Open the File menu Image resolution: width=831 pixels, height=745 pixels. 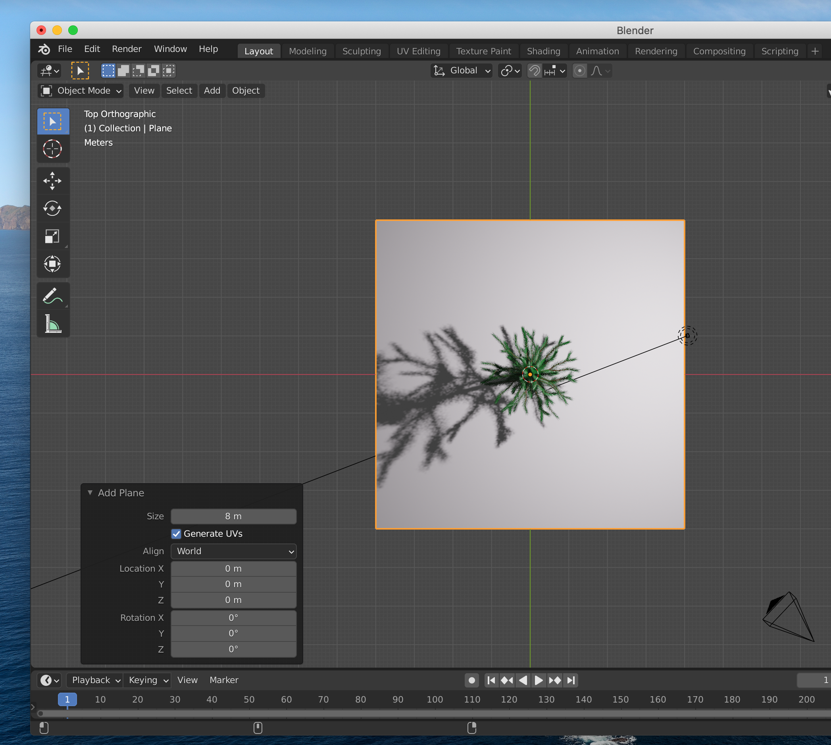click(65, 49)
